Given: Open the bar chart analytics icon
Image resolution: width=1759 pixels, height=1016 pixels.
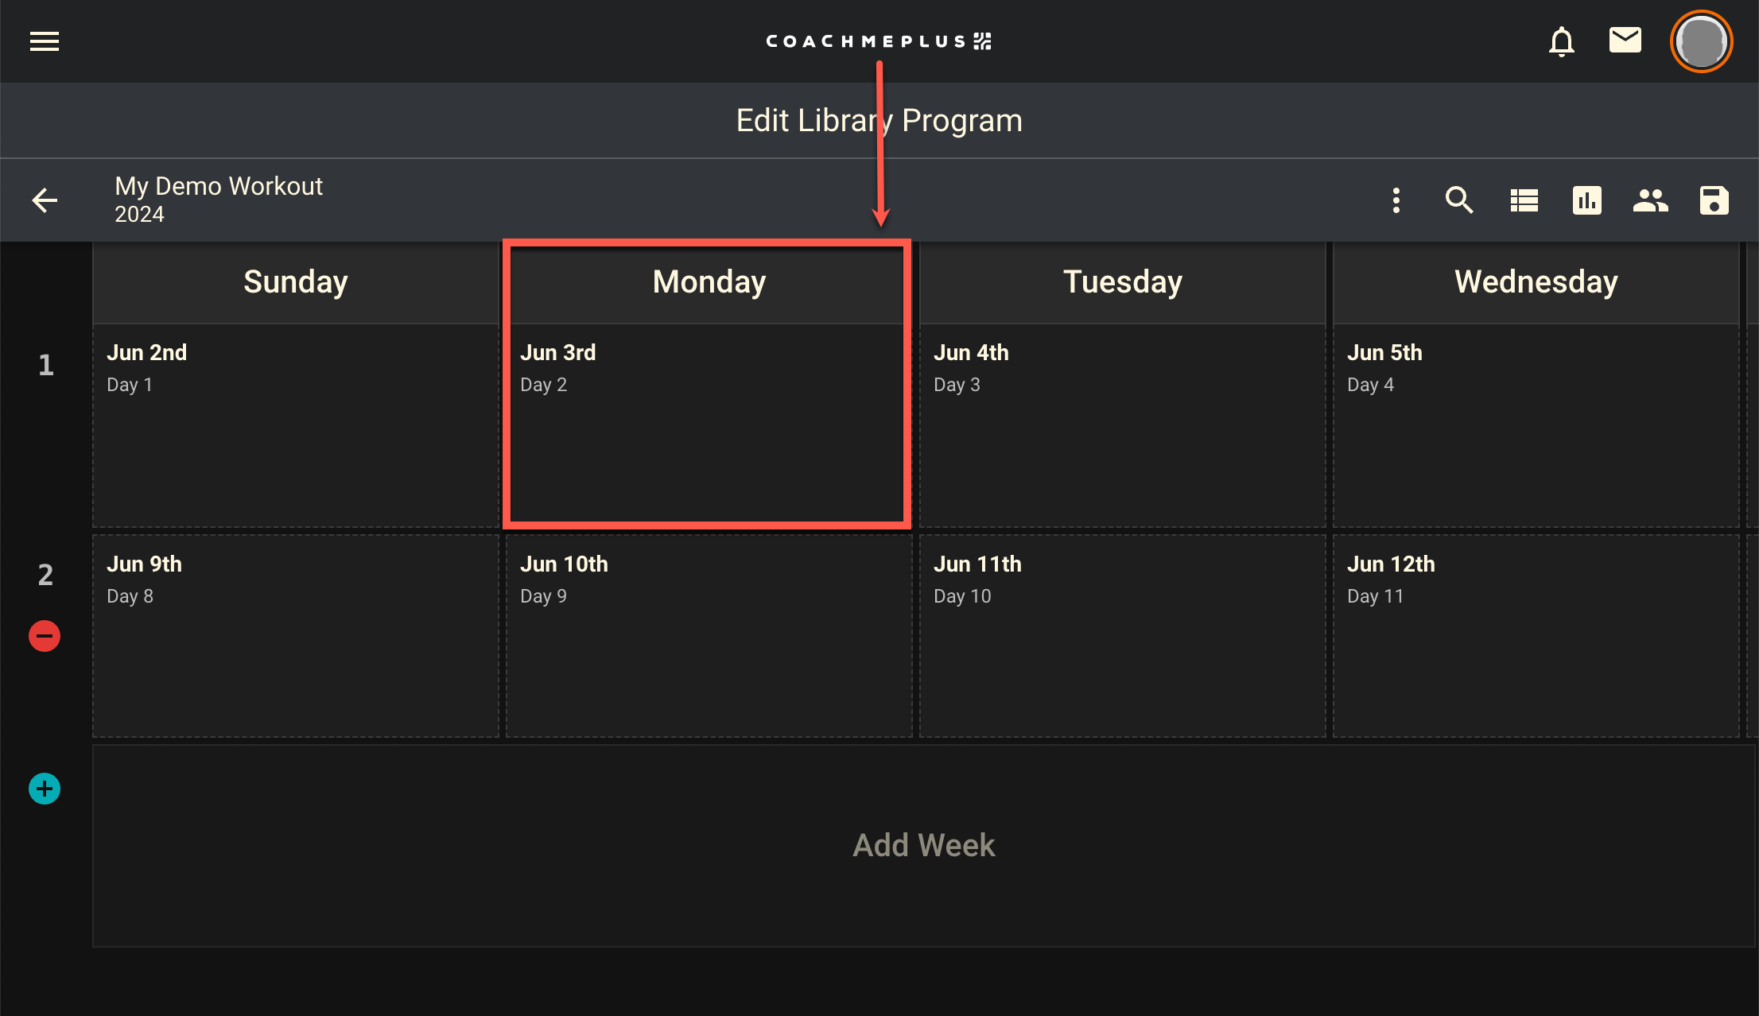Looking at the screenshot, I should pyautogui.click(x=1586, y=200).
